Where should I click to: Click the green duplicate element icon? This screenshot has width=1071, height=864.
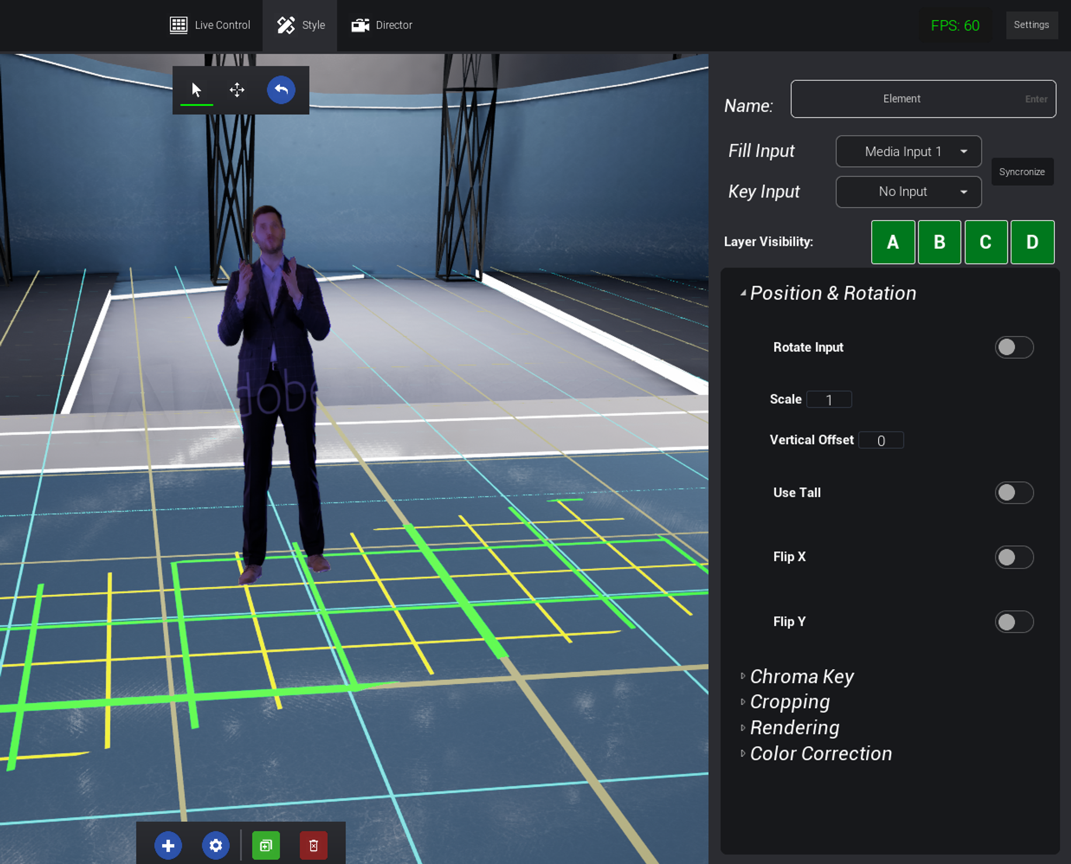266,845
